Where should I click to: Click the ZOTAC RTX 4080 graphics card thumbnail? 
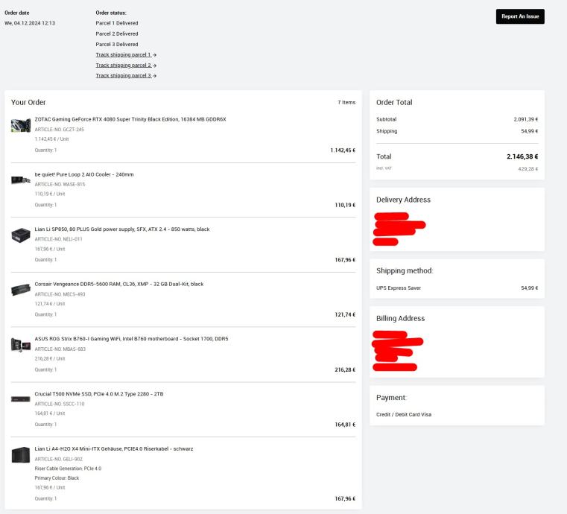pyautogui.click(x=21, y=125)
